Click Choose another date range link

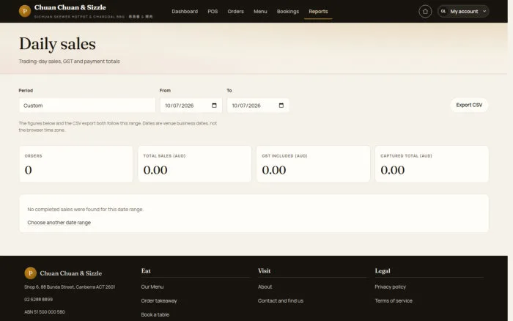tap(59, 223)
